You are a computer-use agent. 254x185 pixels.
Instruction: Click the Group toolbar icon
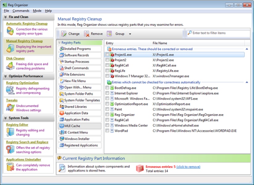coord(109,34)
